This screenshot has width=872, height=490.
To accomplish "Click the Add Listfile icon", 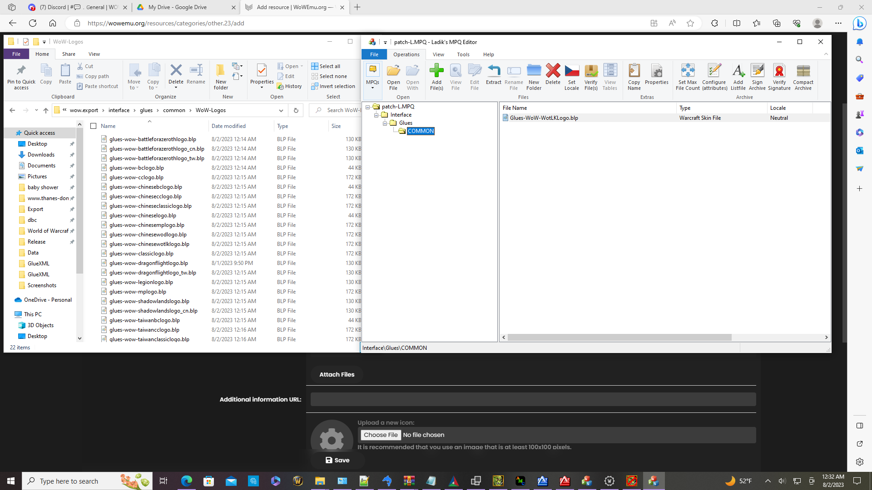I will click(738, 70).
